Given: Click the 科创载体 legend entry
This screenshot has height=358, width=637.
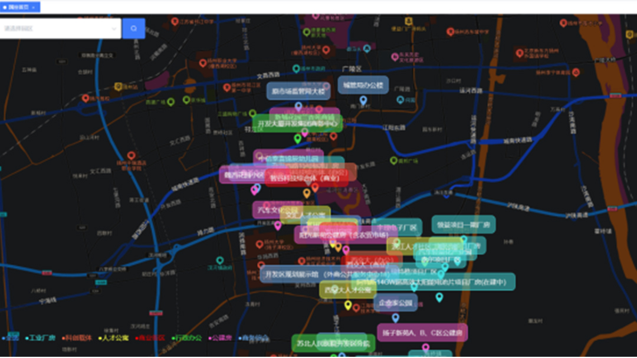Looking at the screenshot, I should pos(78,339).
